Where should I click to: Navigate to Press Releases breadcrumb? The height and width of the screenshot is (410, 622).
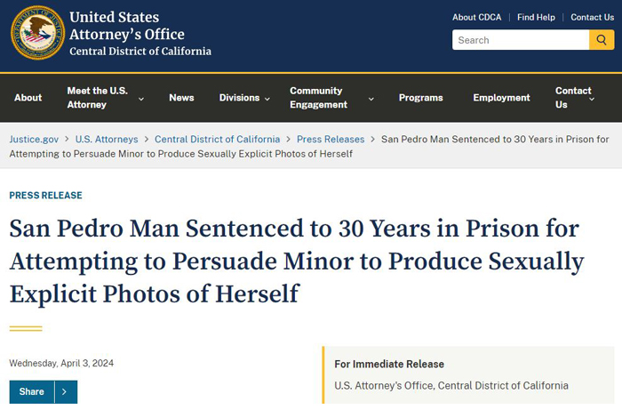[331, 140]
